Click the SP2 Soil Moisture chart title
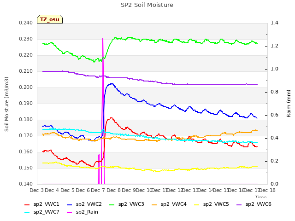295x221 pixels. pos(147,5)
